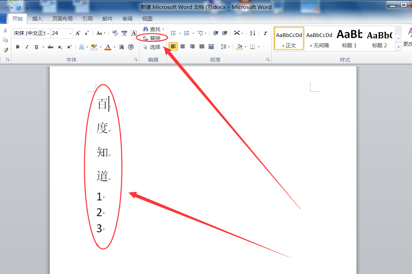Click the Grow Font button
This screenshot has height=274, width=412.
pos(78,33)
